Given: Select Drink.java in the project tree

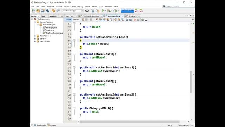Looking at the screenshot, I should (x=50, y=30).
